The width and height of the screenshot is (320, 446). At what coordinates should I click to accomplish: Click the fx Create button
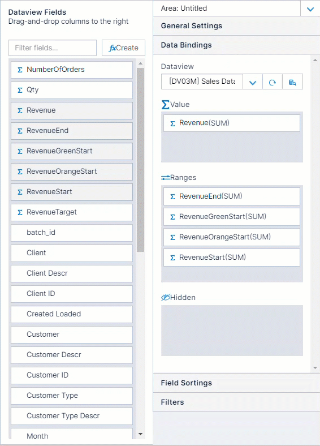pos(124,48)
